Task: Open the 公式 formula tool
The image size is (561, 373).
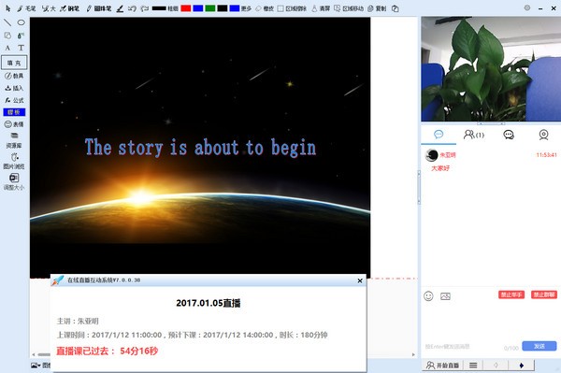Action: click(x=14, y=100)
